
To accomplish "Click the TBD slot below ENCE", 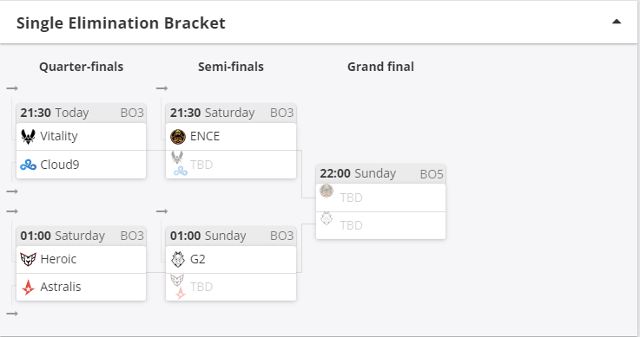I will click(x=231, y=165).
